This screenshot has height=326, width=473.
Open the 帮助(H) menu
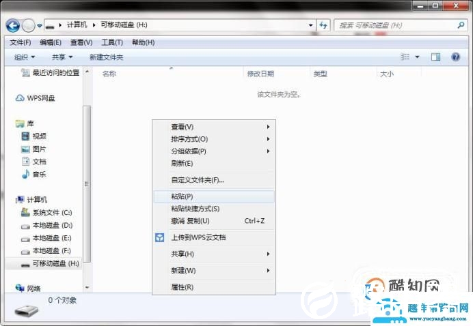[144, 42]
